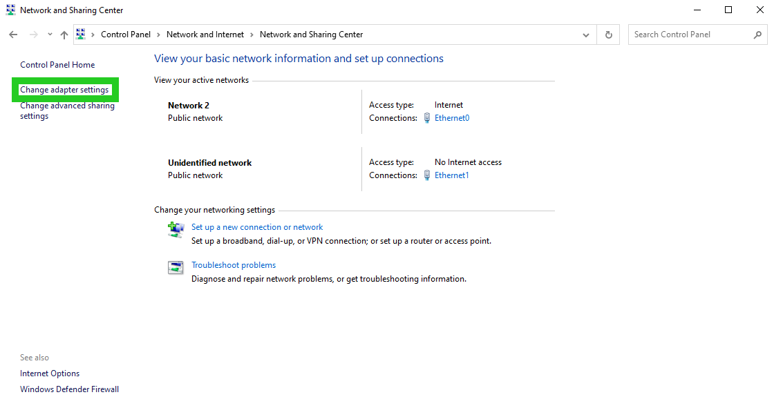The image size is (774, 408).
Task: Click the Back navigation arrow
Action: 12,34
